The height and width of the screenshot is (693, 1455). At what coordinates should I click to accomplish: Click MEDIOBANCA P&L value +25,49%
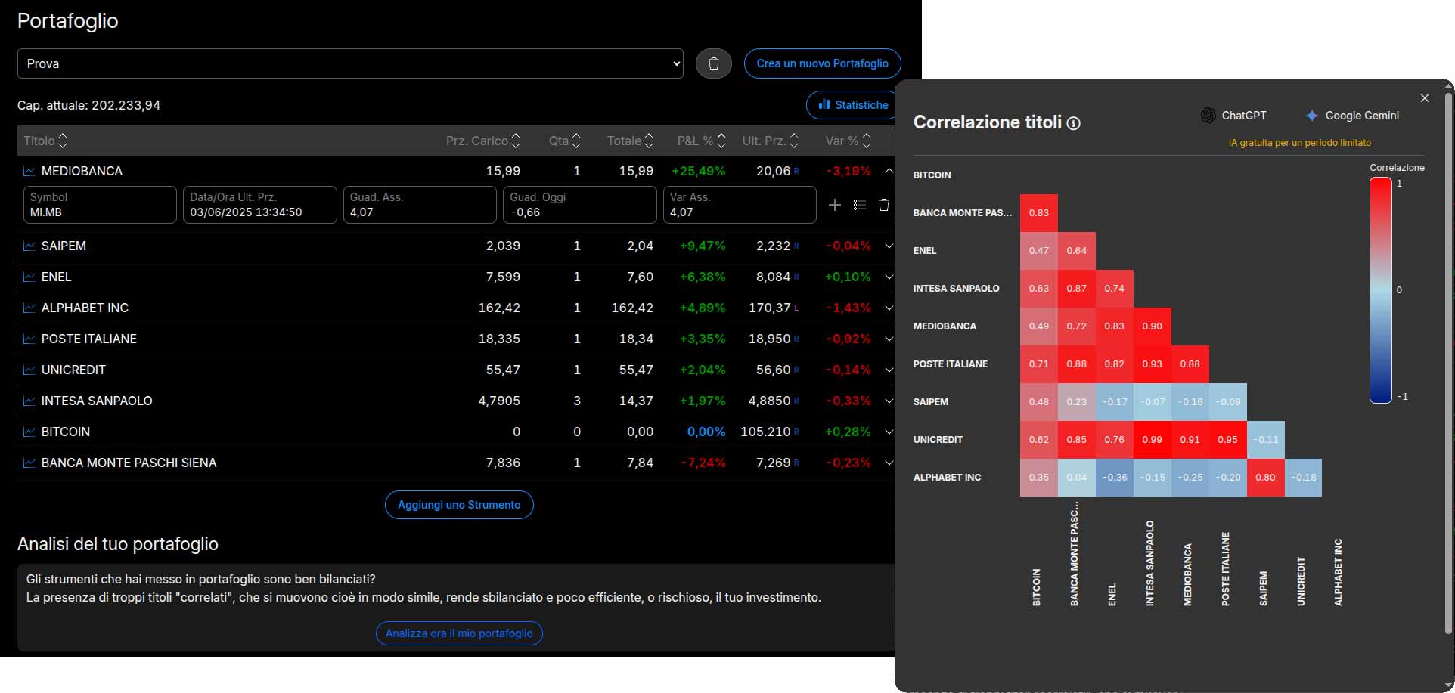click(x=699, y=171)
